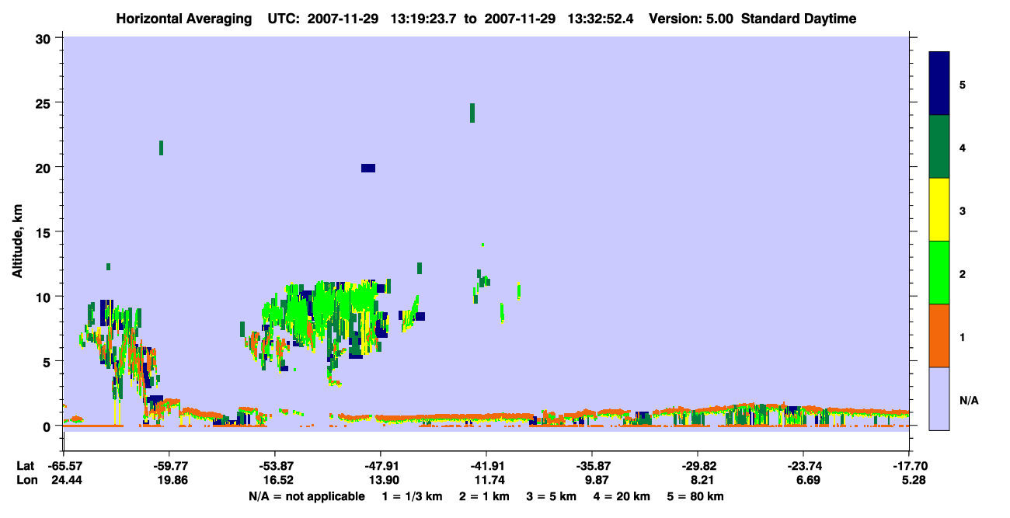Viewport: 1010px width, 518px height.
Task: Click the latitude value -47.91
Action: click(x=380, y=466)
